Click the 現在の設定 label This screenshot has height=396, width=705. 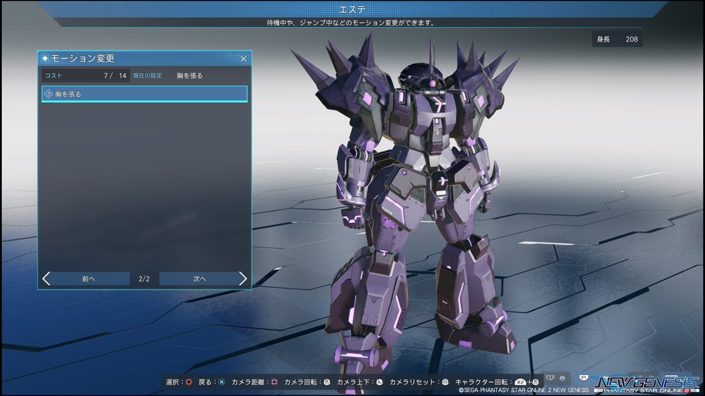147,76
